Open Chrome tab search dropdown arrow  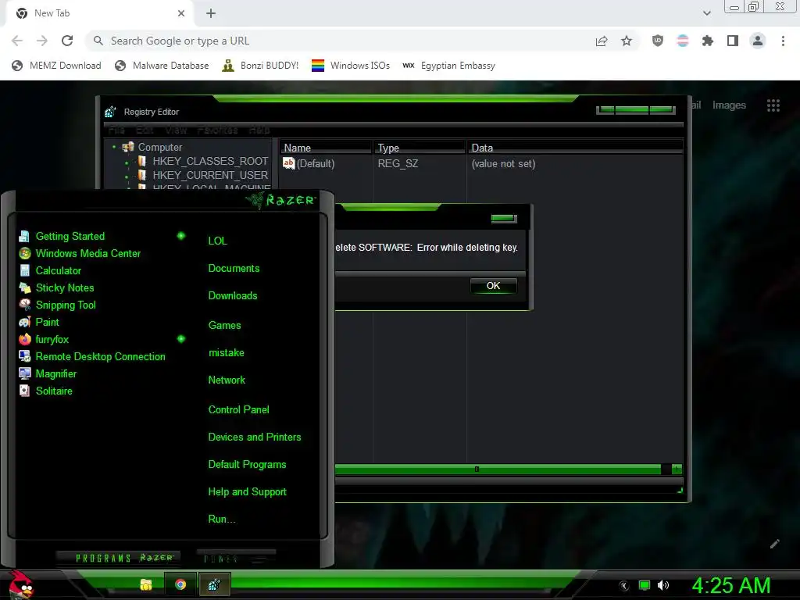pos(706,13)
